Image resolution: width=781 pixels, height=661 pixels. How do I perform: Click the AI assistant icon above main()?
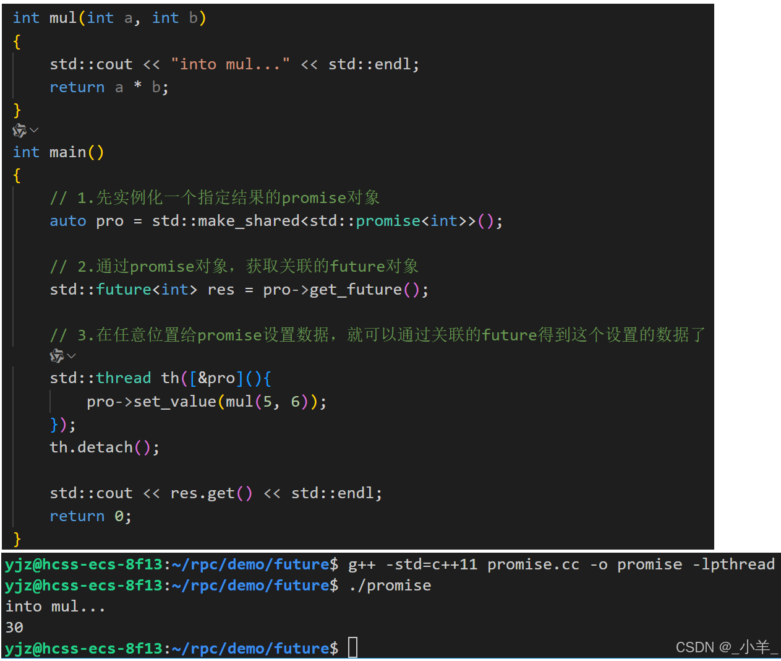coord(19,131)
